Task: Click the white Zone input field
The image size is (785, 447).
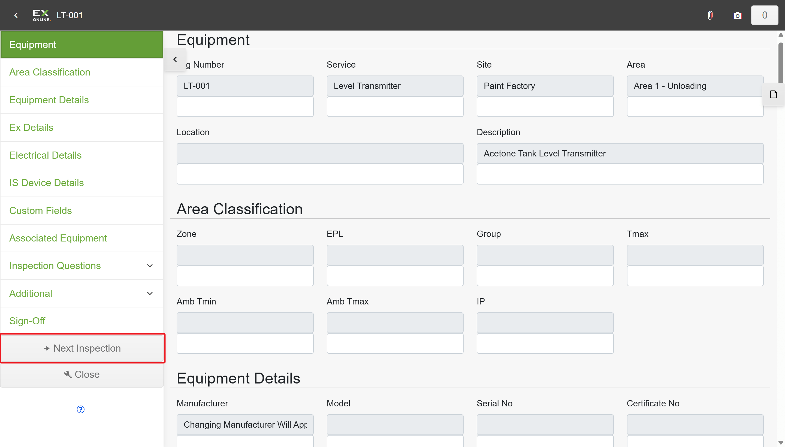Action: coord(245,276)
